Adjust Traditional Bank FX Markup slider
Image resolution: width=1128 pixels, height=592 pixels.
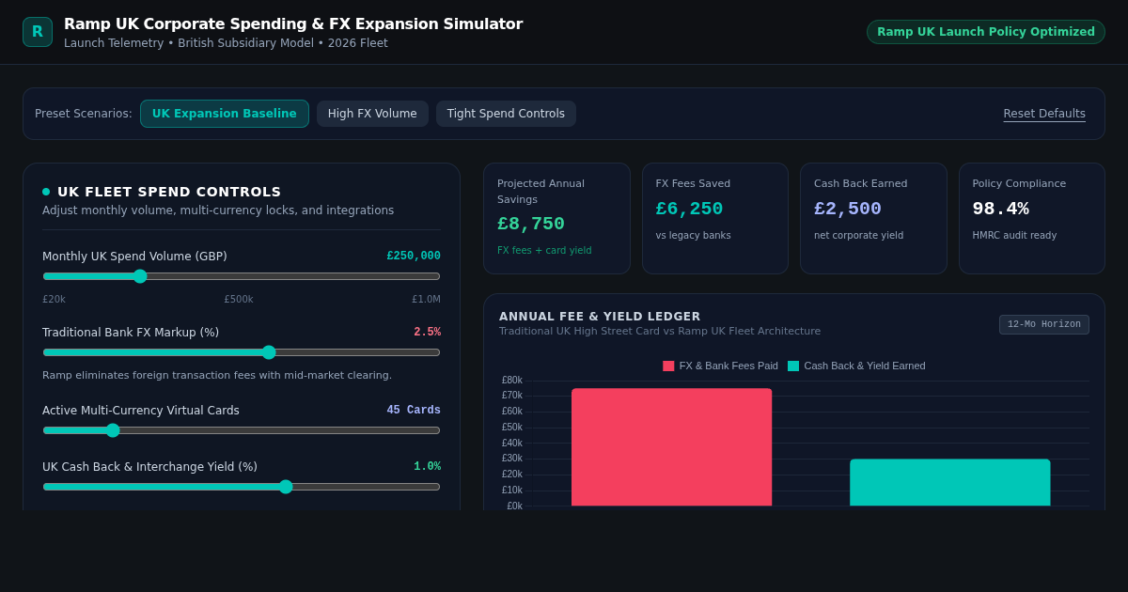[242, 352]
